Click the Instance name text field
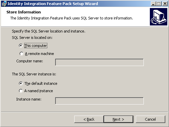This screenshot has height=127, width=169. (x=99, y=101)
